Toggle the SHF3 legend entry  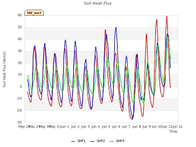[117, 141]
